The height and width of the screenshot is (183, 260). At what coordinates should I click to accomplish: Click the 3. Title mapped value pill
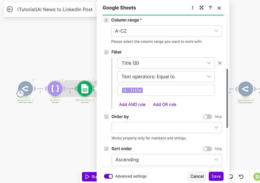click(x=132, y=90)
